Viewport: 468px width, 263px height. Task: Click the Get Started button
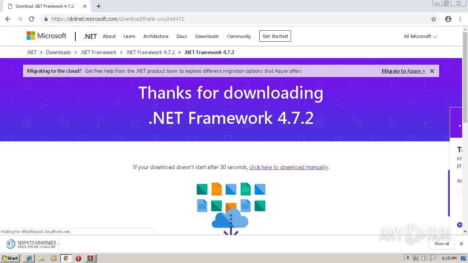[x=275, y=36]
